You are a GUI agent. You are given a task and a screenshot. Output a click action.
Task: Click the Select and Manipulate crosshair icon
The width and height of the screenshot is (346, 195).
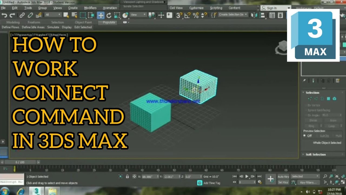161,15
